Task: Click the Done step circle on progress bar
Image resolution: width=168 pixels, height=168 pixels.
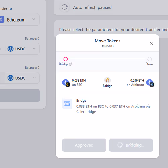Action: point(150,59)
